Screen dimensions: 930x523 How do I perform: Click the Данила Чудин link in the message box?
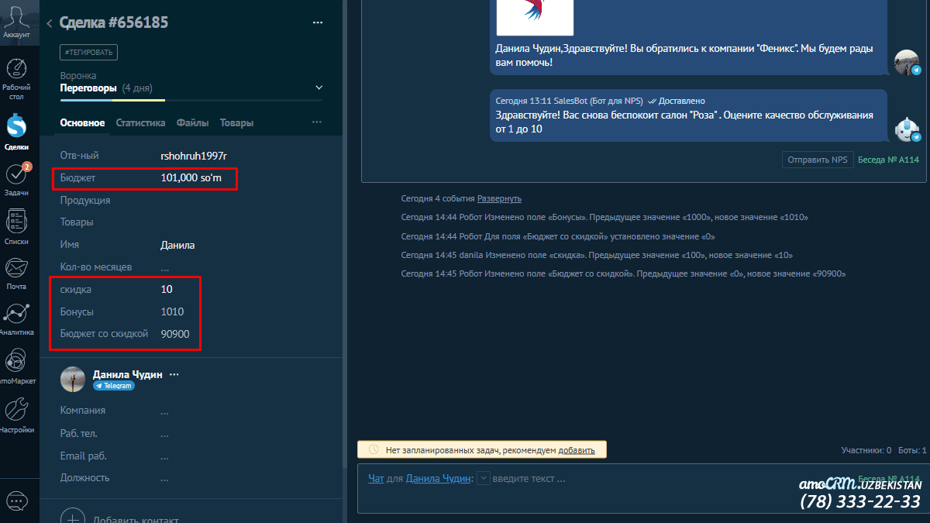[x=439, y=479]
